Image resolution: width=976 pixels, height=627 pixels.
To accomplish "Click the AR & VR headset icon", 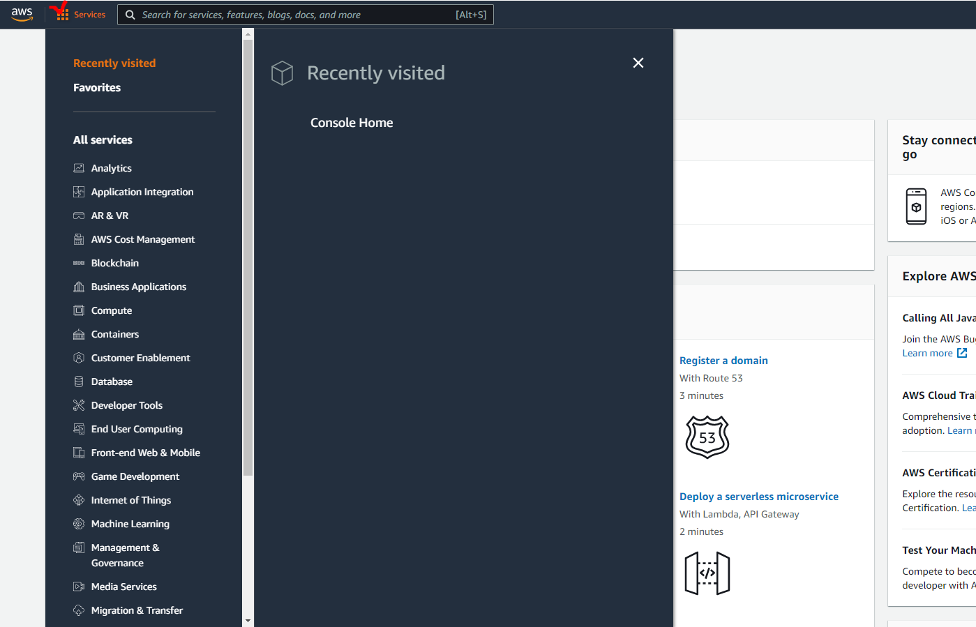I will click(79, 216).
